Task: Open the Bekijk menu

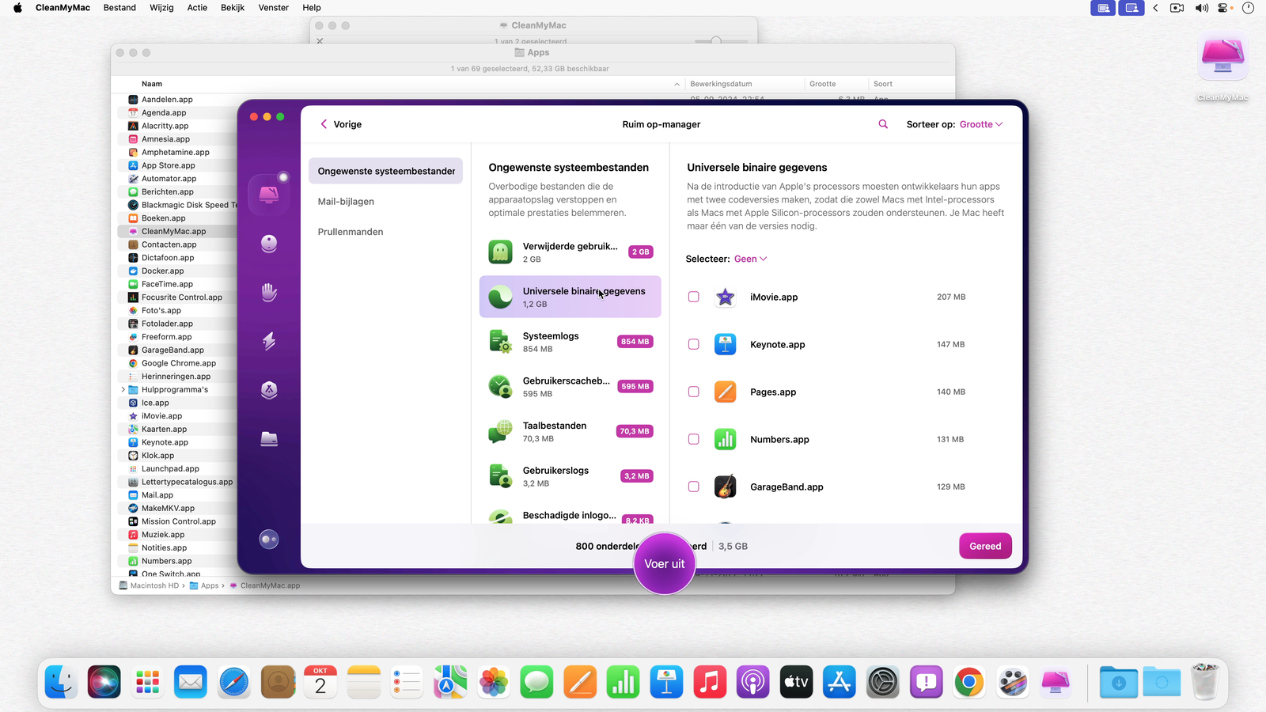Action: (233, 8)
